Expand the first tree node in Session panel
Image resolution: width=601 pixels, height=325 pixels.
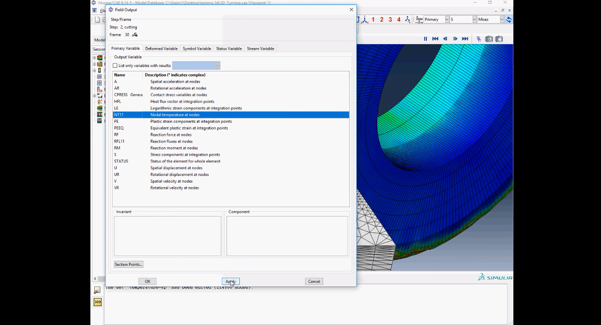[94, 58]
